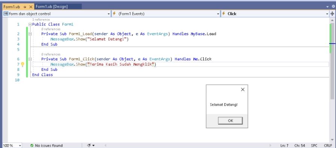336x148 pixels.
Task: Click the Form1_Load method name
Action: (80, 34)
